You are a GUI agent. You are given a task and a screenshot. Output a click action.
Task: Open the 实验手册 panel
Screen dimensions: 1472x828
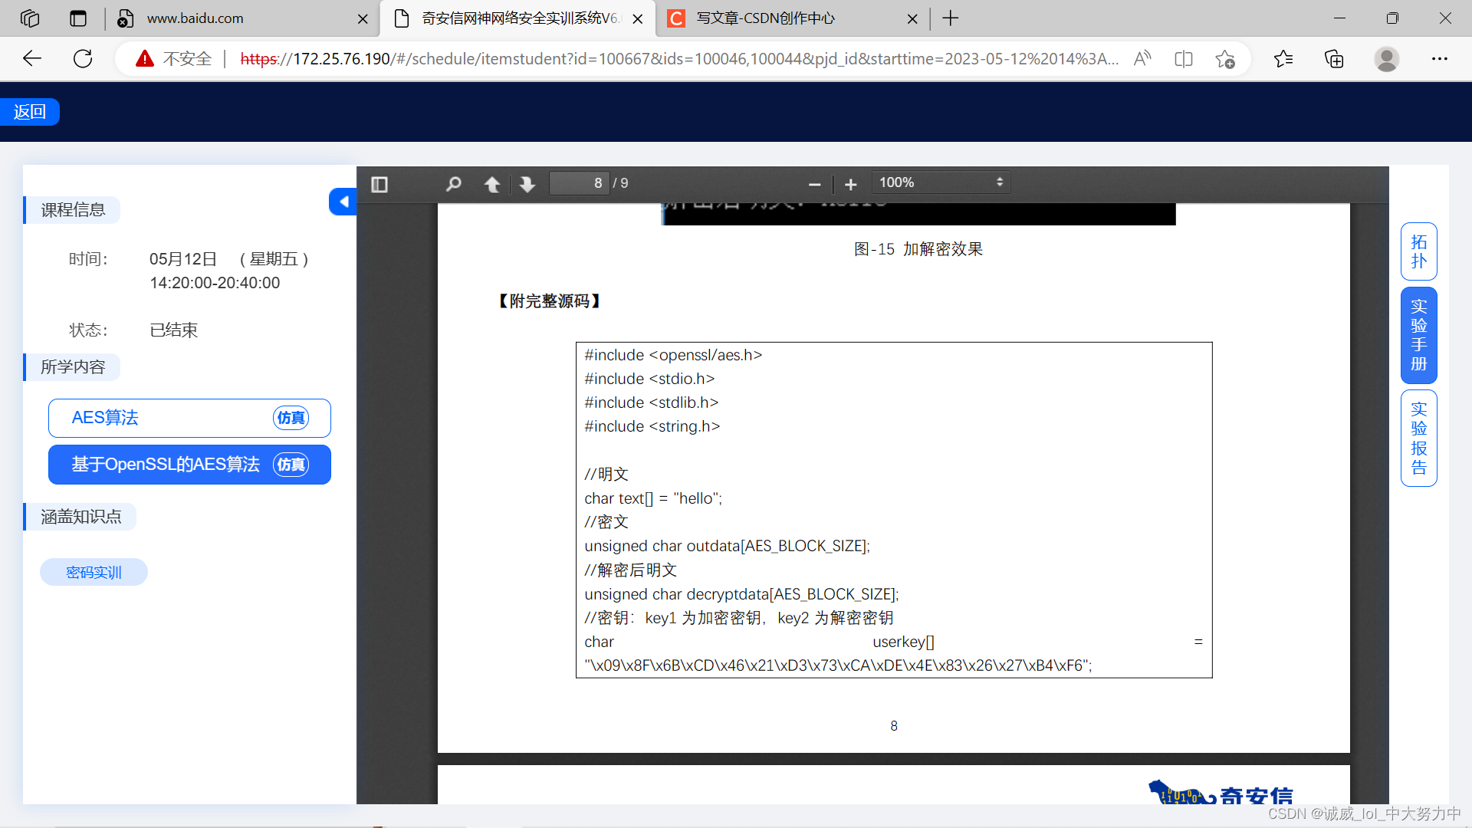click(1418, 335)
